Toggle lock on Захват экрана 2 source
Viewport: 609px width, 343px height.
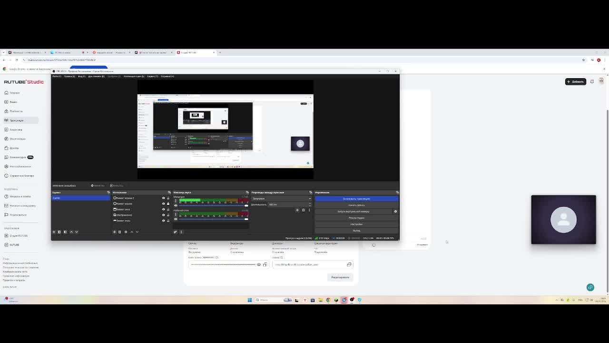[x=168, y=198]
